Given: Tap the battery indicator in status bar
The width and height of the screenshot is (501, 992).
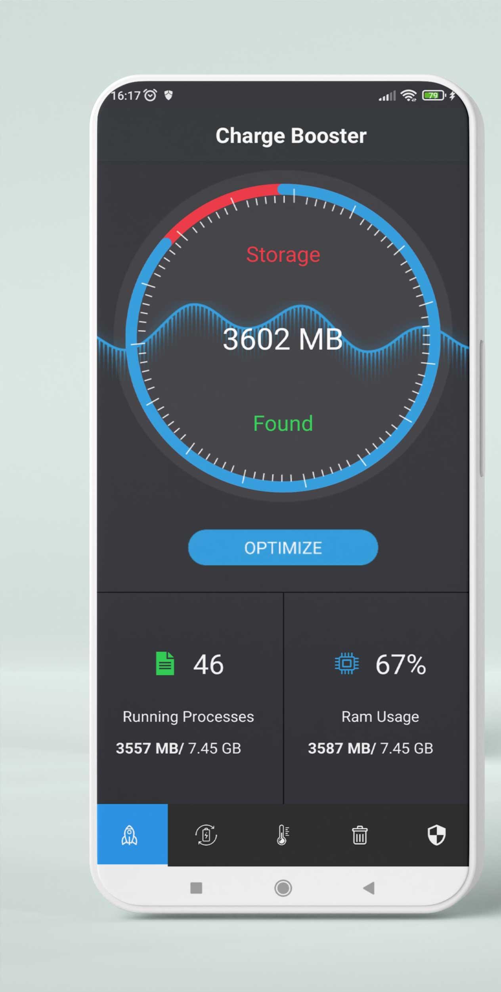Looking at the screenshot, I should click(x=434, y=95).
